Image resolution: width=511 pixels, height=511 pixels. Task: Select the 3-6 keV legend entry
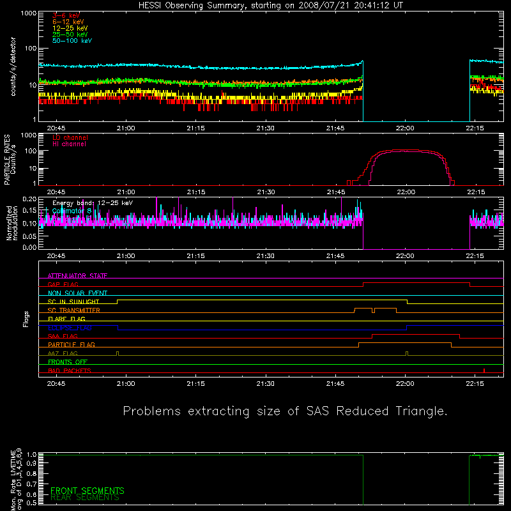coord(66,15)
